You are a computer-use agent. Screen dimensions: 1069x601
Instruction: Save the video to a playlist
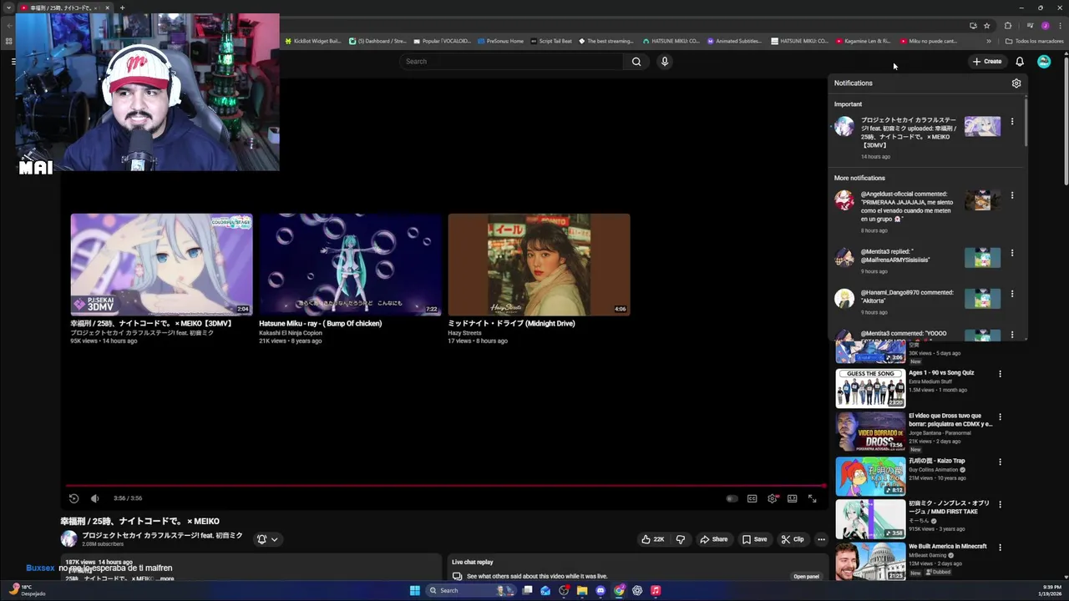click(754, 539)
